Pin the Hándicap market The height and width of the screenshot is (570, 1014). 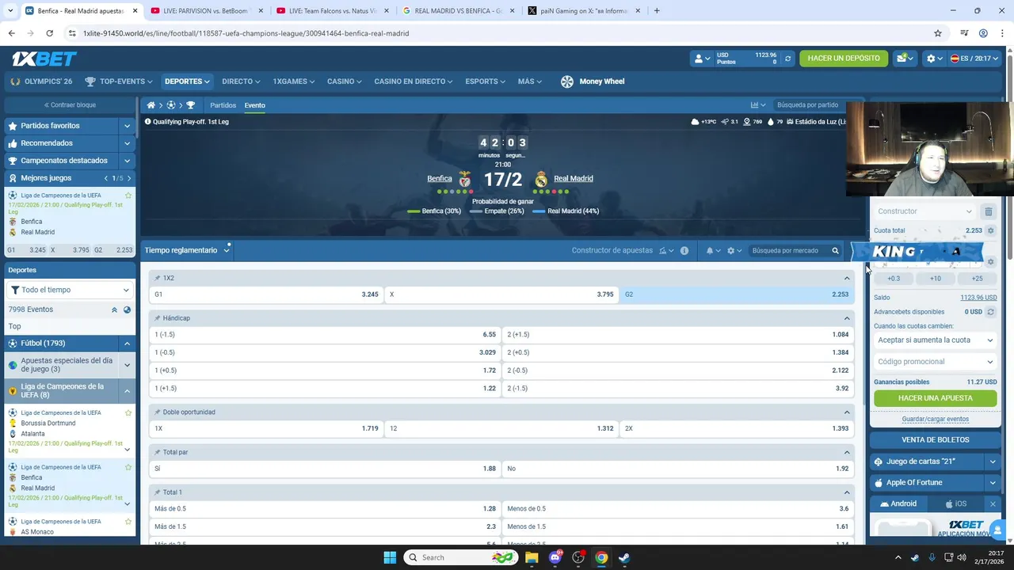(x=158, y=318)
